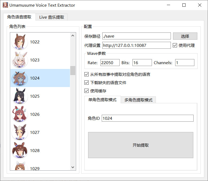Click the 1025 list label
The height and width of the screenshot is (181, 208).
(35, 96)
